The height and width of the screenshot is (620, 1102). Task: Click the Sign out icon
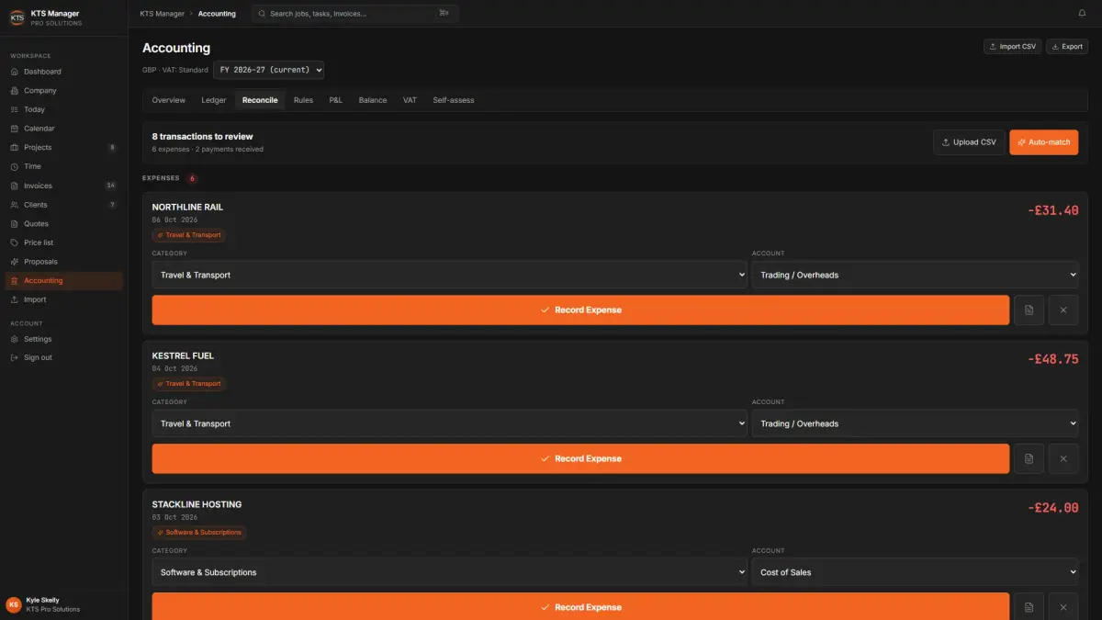click(15, 357)
